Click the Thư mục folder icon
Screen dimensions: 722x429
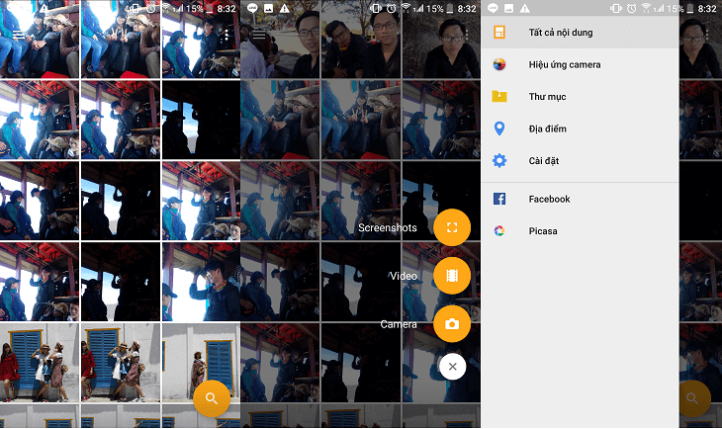pyautogui.click(x=499, y=96)
